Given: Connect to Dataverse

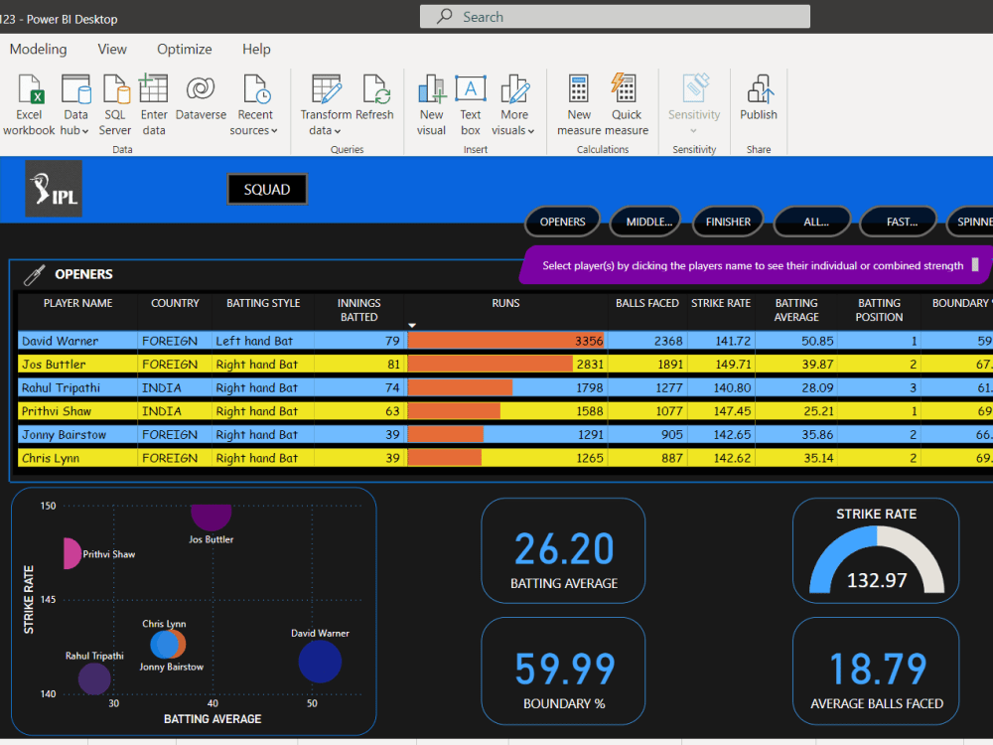Looking at the screenshot, I should pyautogui.click(x=201, y=94).
